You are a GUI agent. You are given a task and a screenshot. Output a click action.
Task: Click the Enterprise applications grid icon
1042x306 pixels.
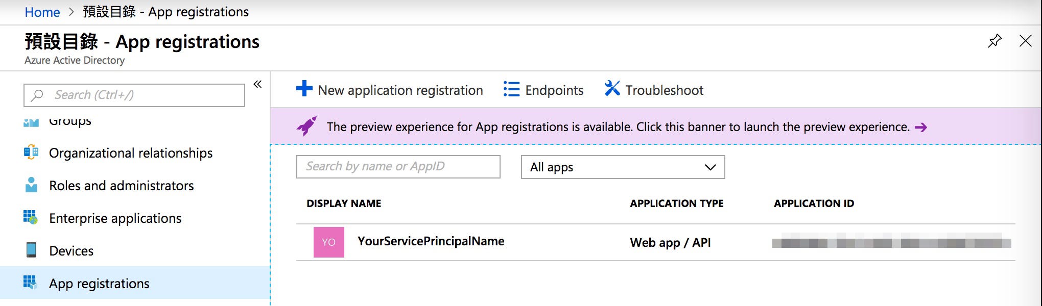[31, 217]
